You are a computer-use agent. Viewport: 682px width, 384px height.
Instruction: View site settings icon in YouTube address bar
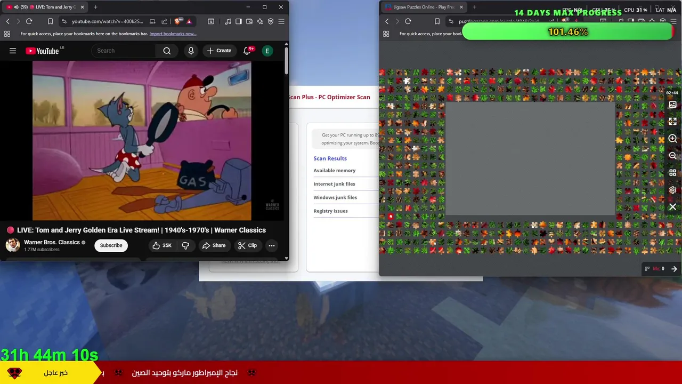[x=64, y=21]
